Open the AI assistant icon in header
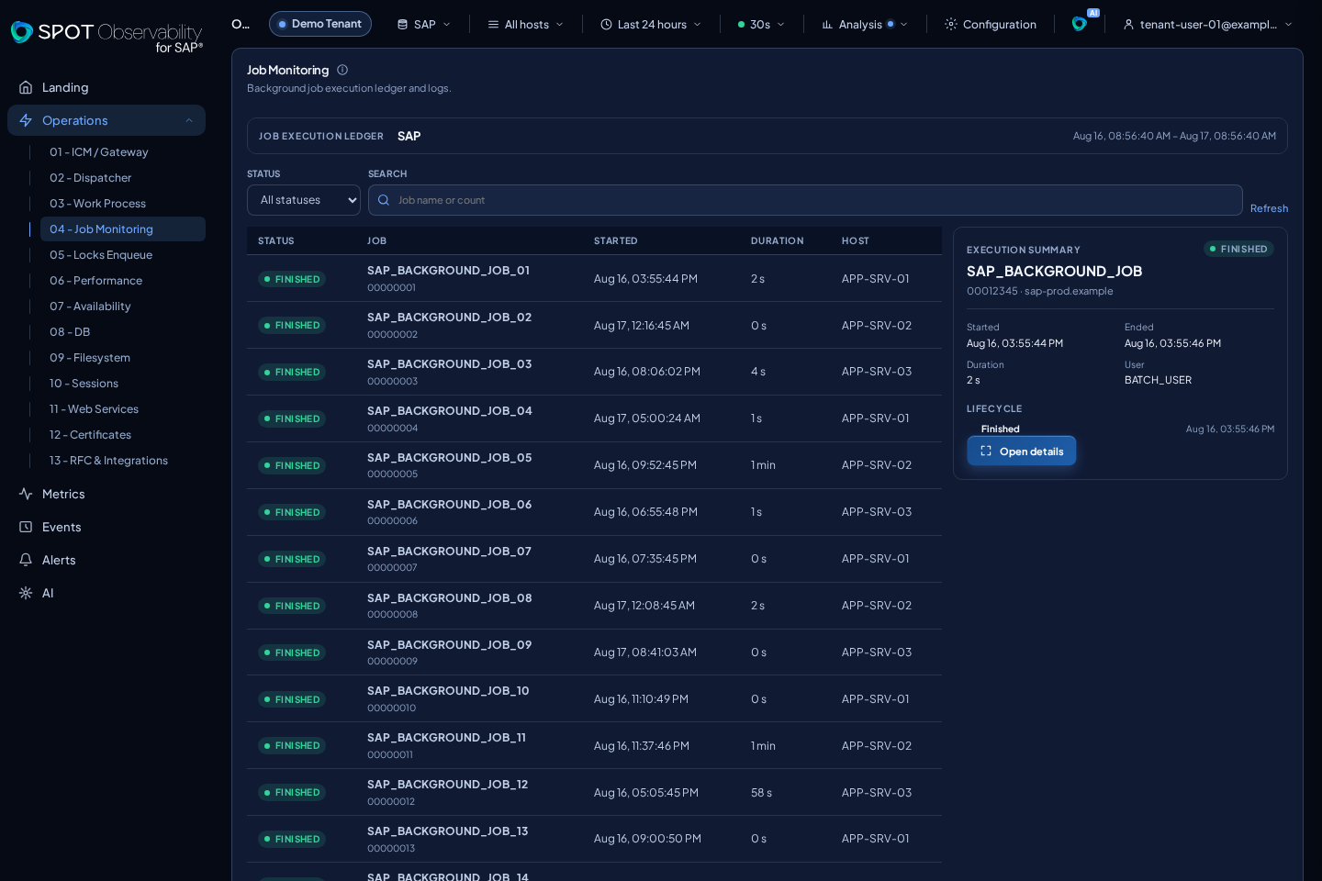This screenshot has width=1322, height=881. coord(1080,24)
